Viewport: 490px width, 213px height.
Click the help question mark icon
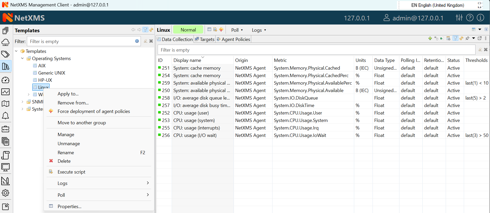pos(470,18)
